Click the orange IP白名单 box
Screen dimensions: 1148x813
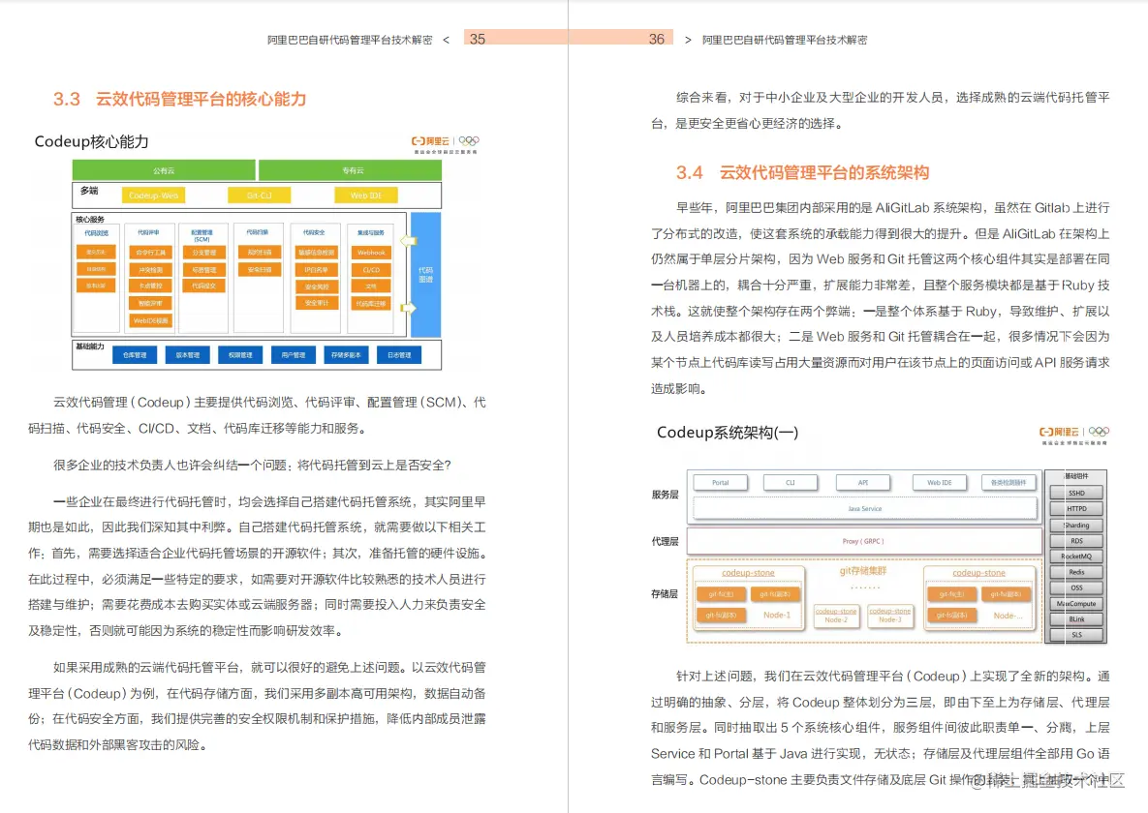point(316,270)
